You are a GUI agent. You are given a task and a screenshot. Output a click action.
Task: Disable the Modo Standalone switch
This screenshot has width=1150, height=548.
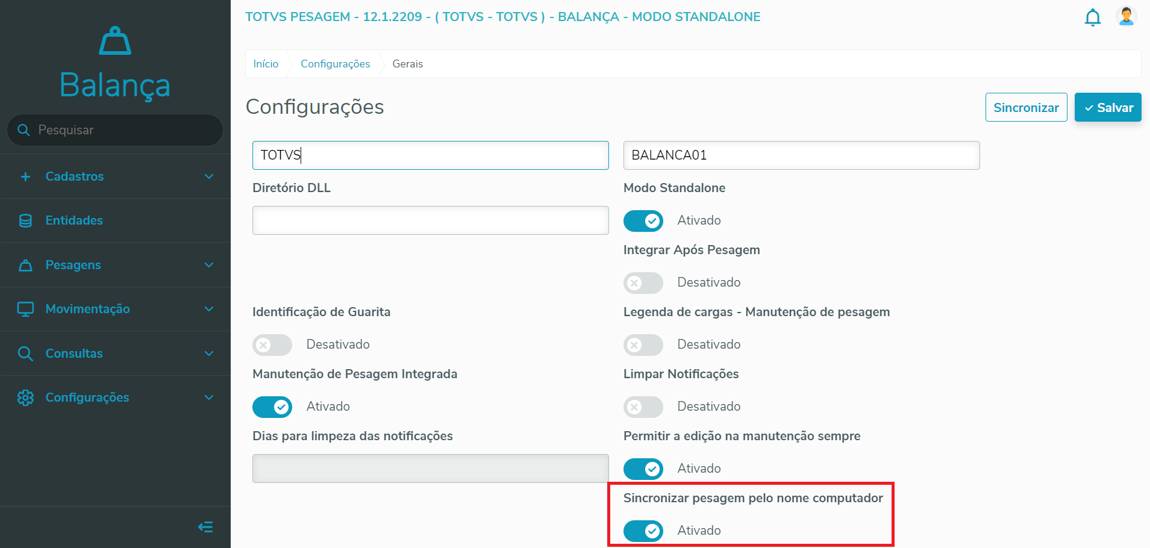click(643, 221)
